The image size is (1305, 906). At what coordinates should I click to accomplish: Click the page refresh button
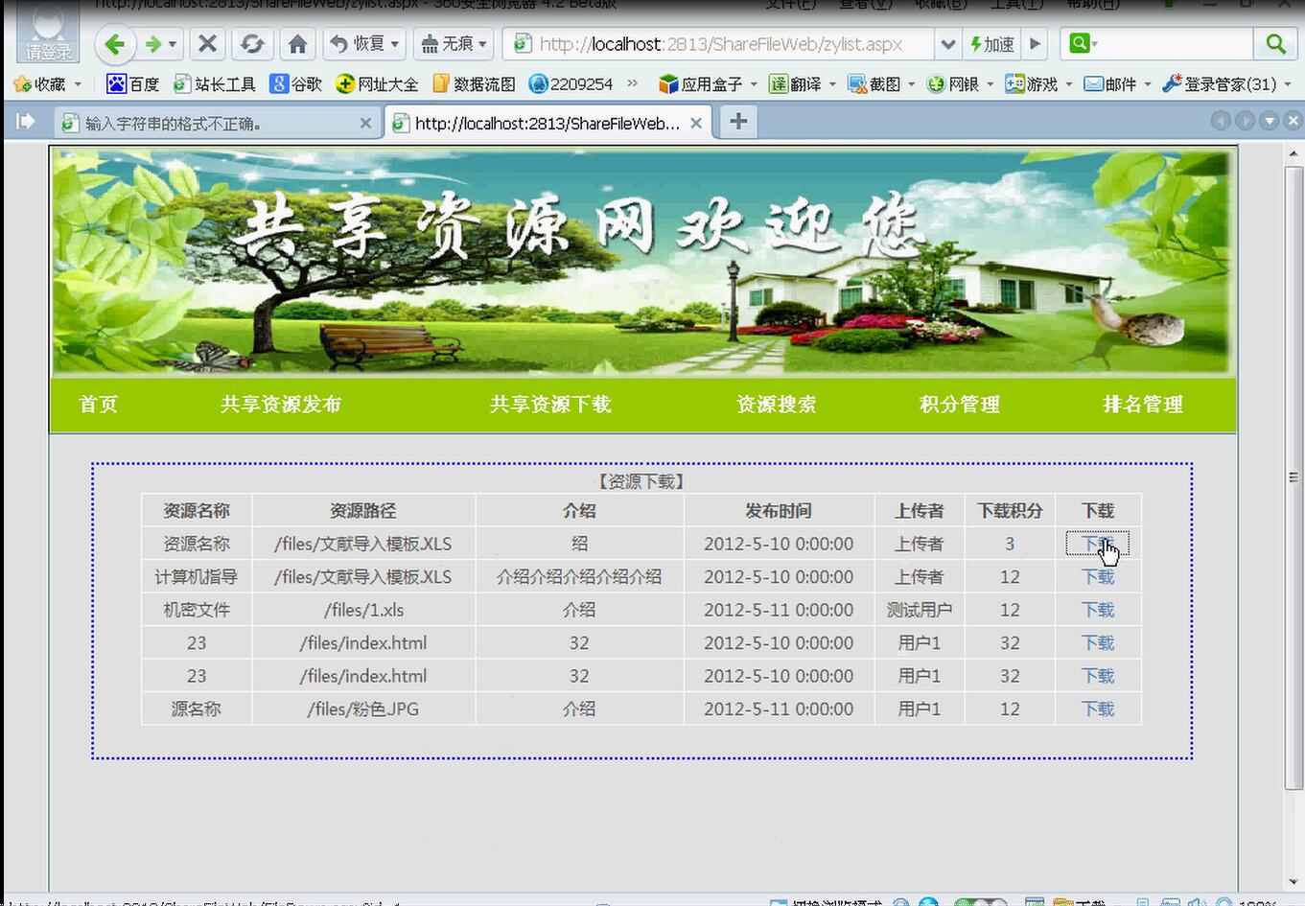252,44
